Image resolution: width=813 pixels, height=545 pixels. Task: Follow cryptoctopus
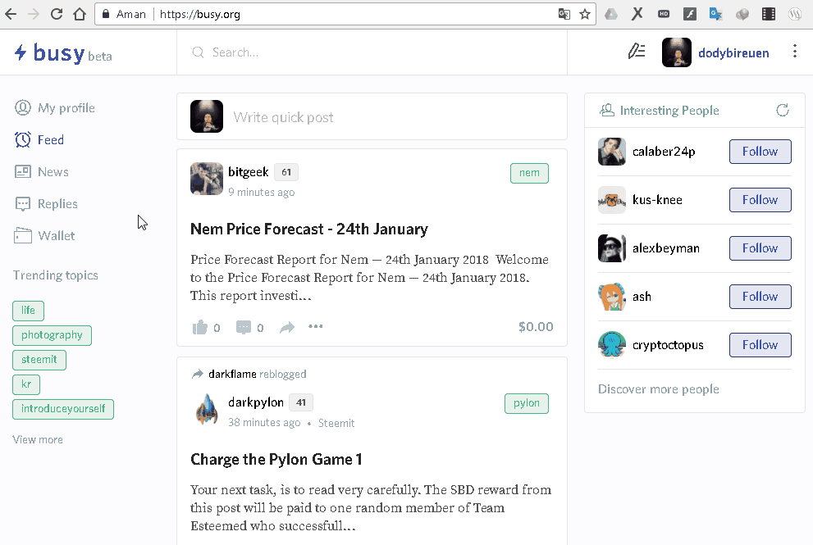(x=760, y=344)
